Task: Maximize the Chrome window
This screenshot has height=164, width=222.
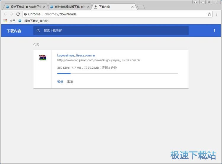Action: tap(208, 2)
